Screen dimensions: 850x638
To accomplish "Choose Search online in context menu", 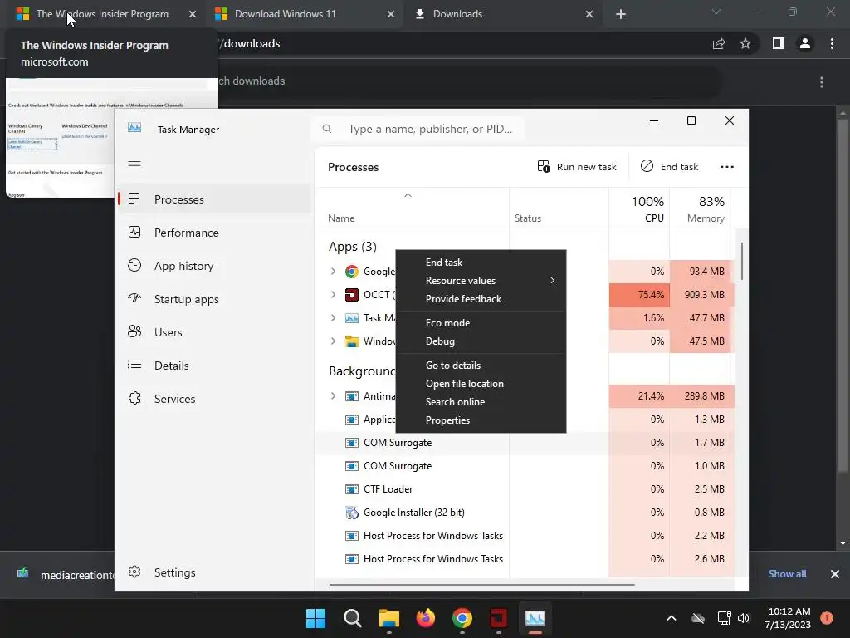I will pos(481,402).
